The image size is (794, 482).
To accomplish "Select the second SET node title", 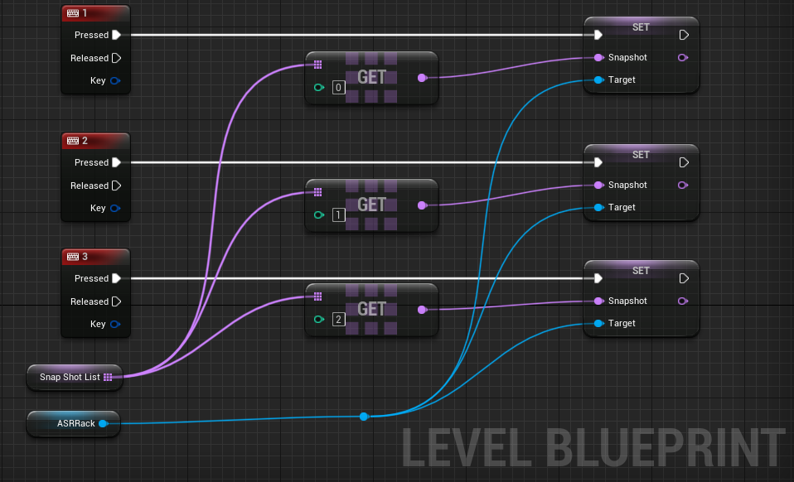I will pos(641,155).
